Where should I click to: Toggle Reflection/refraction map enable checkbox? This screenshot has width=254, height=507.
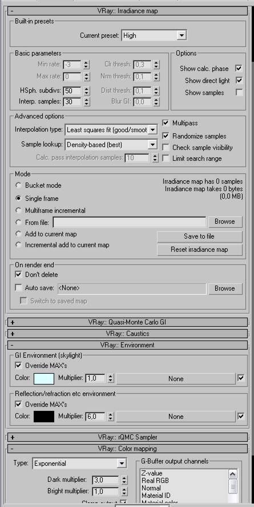tap(241, 416)
